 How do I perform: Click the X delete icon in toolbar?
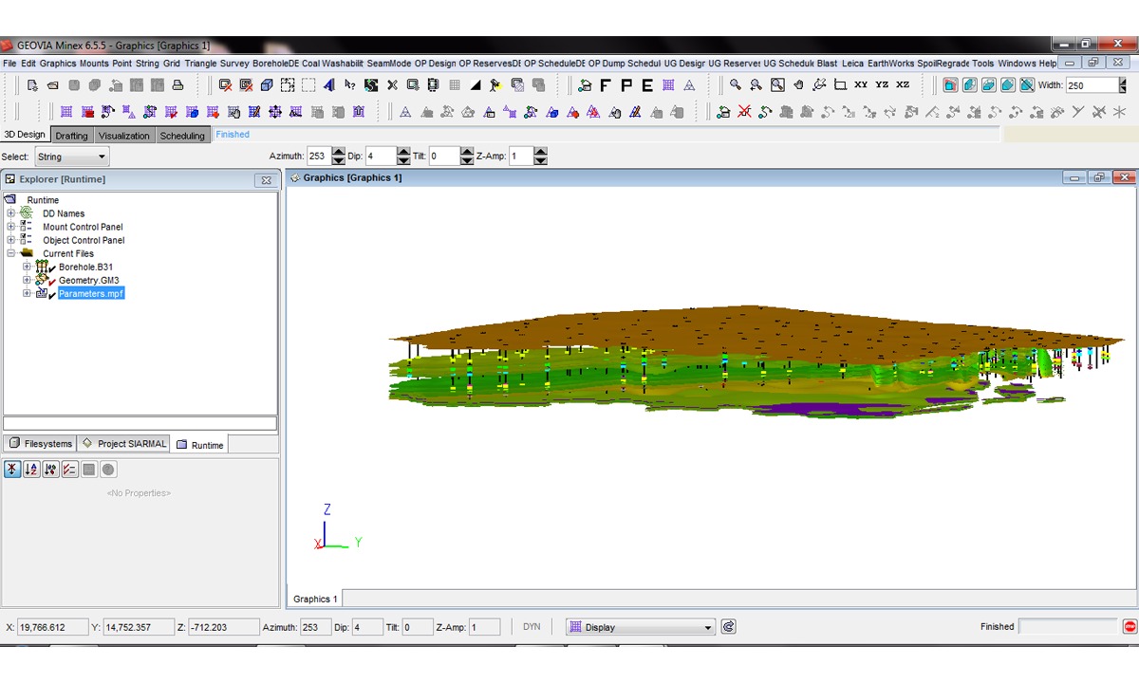(392, 85)
